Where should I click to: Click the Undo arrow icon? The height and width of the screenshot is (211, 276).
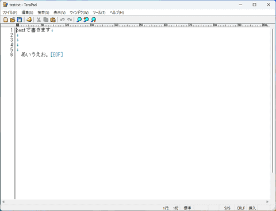click(x=63, y=19)
